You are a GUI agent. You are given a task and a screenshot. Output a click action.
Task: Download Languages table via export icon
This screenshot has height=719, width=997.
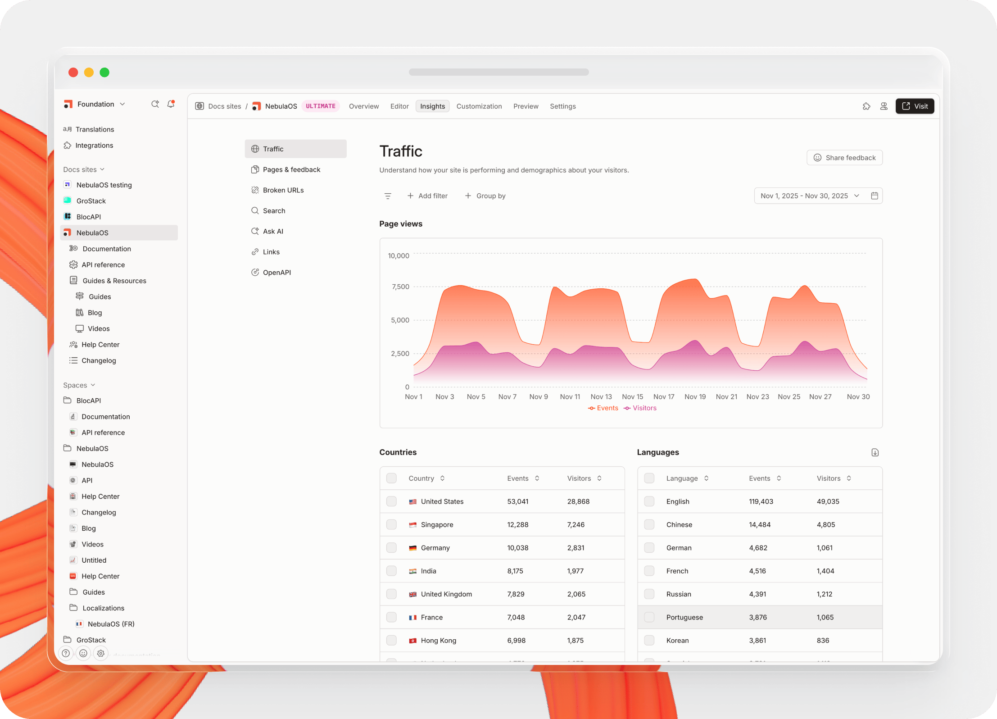pyautogui.click(x=875, y=452)
